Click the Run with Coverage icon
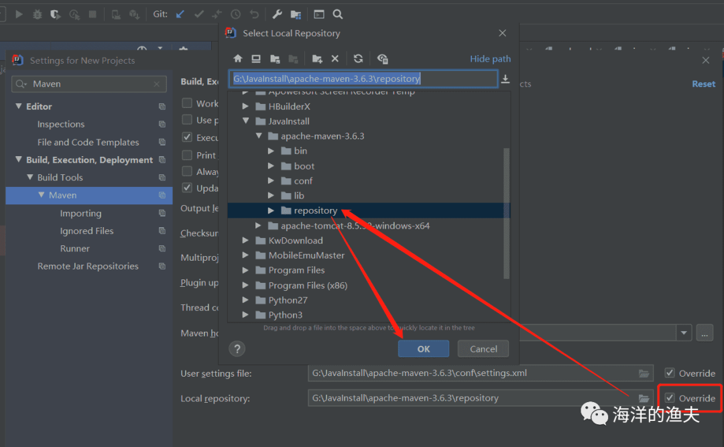 56,14
